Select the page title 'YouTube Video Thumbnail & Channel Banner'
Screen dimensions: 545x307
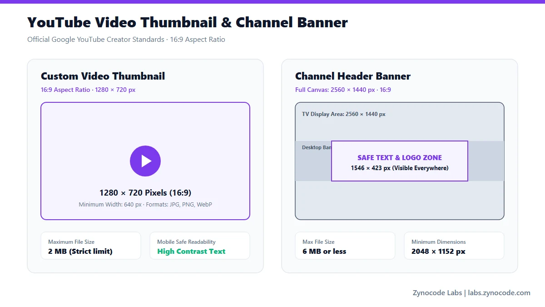pyautogui.click(x=188, y=22)
